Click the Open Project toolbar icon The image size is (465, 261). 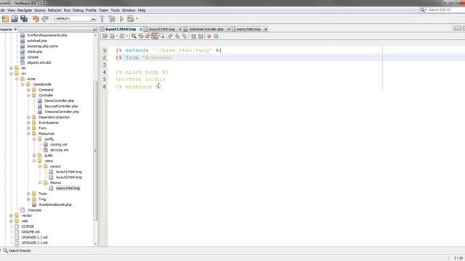pos(15,19)
